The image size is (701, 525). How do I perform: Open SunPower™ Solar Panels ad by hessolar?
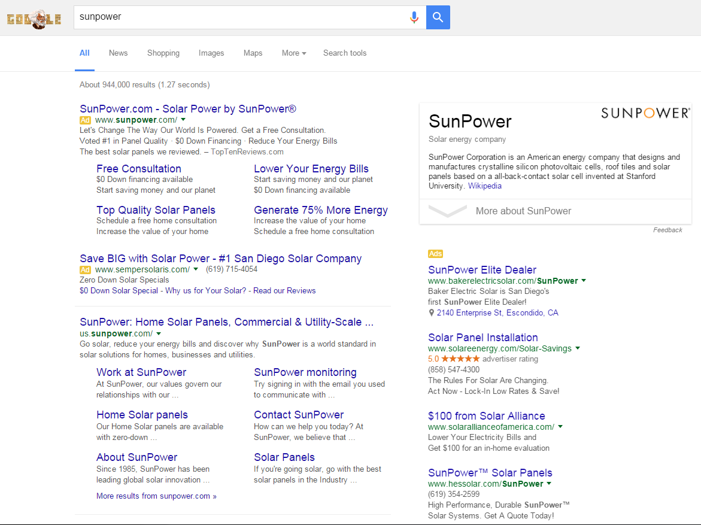pyautogui.click(x=490, y=473)
